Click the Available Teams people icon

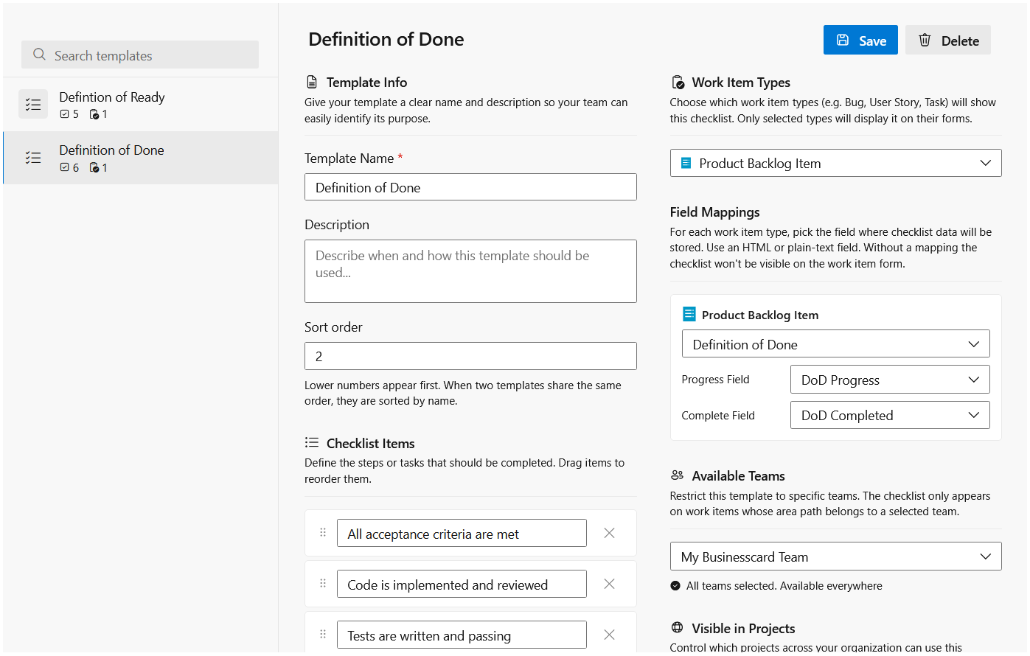678,475
